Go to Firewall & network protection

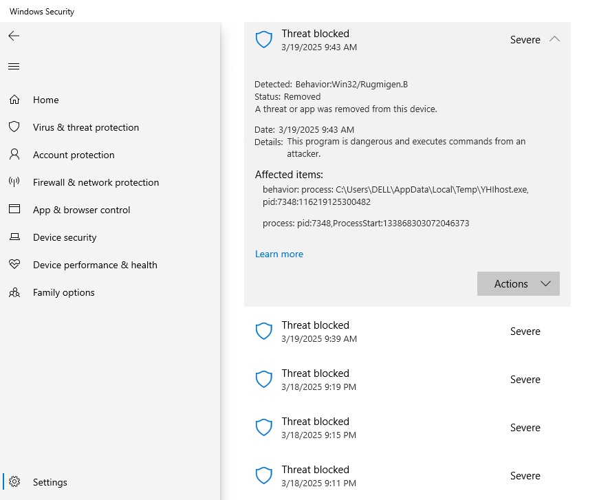click(96, 182)
